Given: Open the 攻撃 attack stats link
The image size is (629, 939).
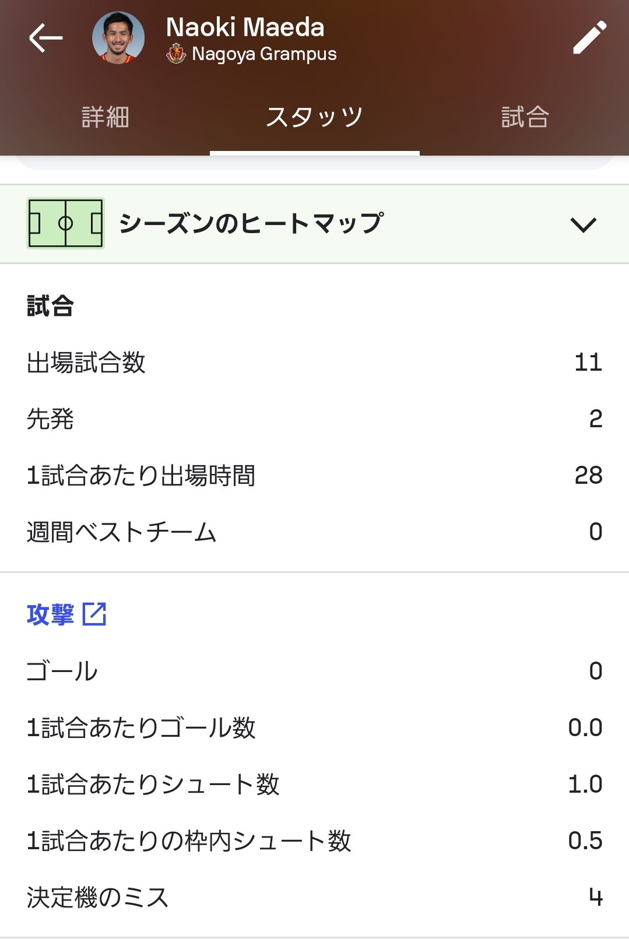Looking at the screenshot, I should pyautogui.click(x=50, y=614).
